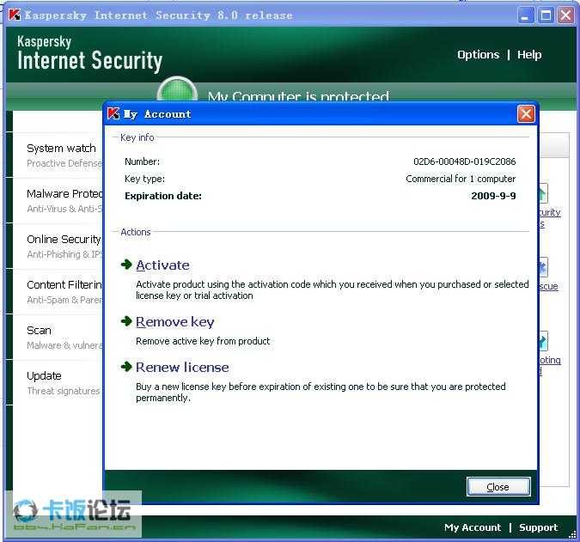The height and width of the screenshot is (542, 580).
Task: Click the Kaspersky logo in My Account title bar
Action: 113,113
